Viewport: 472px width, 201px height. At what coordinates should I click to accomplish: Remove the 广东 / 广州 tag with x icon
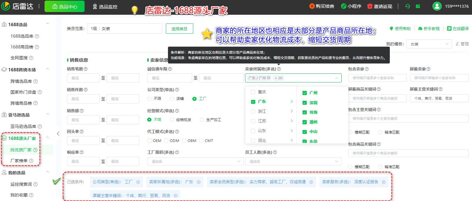pos(269,78)
